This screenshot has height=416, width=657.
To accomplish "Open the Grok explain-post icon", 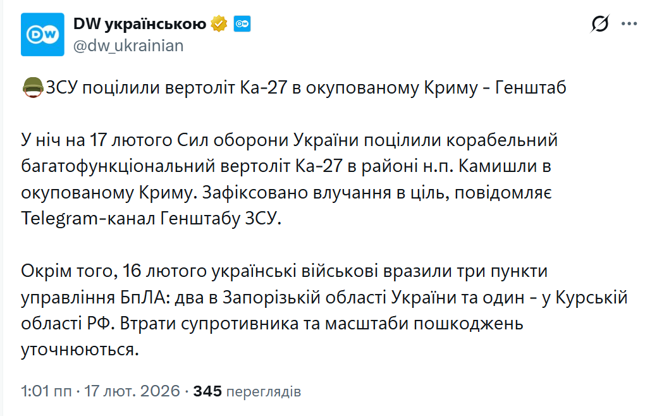I will (x=599, y=24).
